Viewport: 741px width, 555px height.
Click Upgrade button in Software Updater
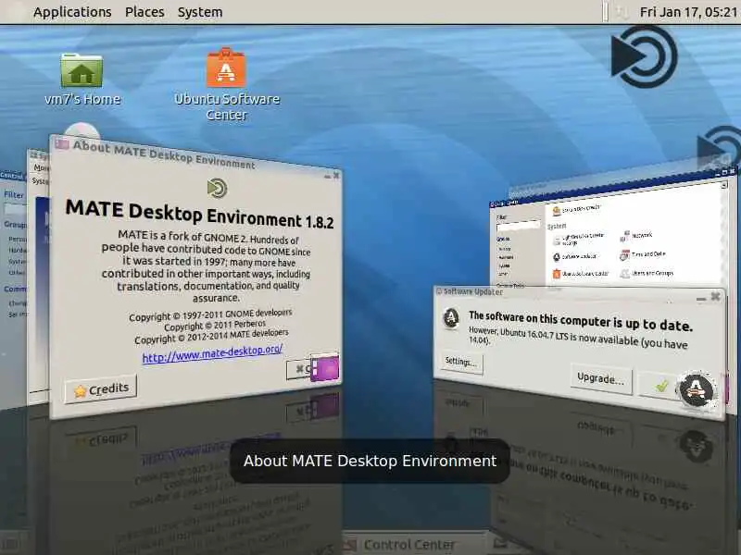click(x=601, y=378)
